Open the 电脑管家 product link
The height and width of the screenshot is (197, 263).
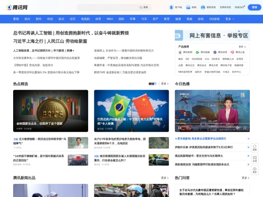239,65
